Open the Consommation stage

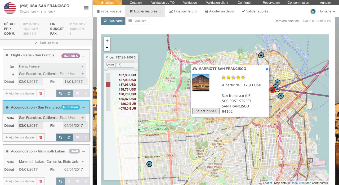point(298,3)
